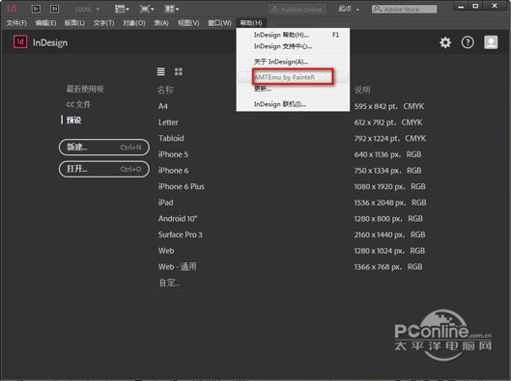Screen dimensions: 511x381
Task: Switch to grid view icon
Action: (179, 71)
